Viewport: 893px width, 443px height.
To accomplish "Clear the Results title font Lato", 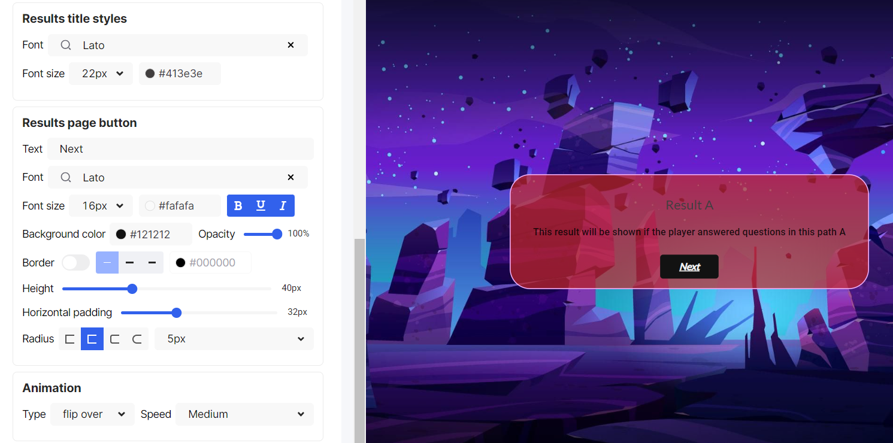I will click(290, 45).
